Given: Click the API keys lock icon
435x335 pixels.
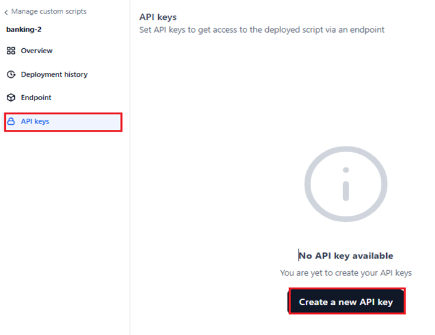Looking at the screenshot, I should (x=11, y=122).
